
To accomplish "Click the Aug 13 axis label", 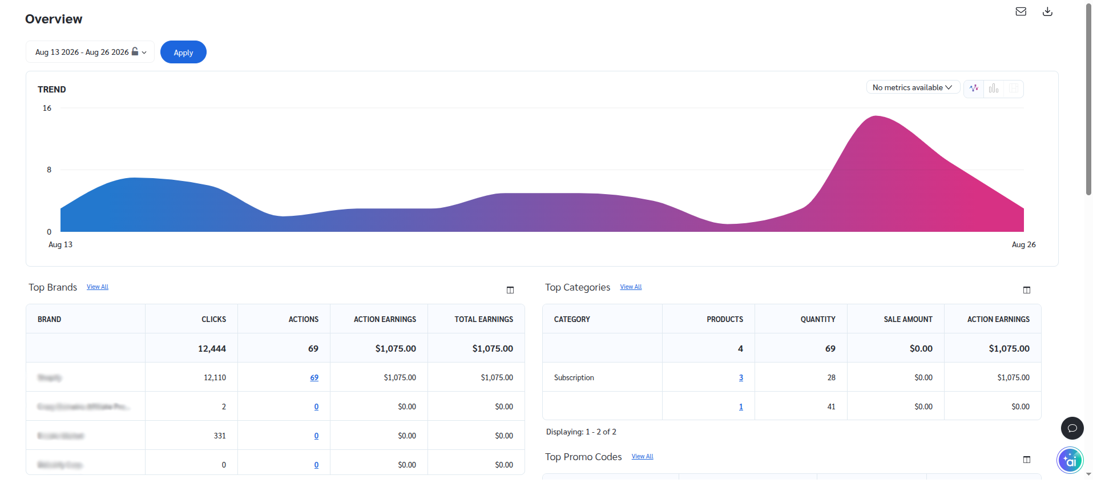I will coord(61,244).
